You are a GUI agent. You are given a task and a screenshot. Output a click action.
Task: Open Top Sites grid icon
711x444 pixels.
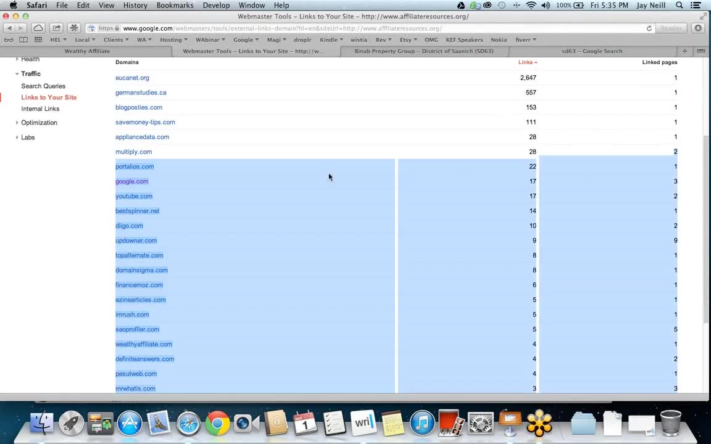pyautogui.click(x=38, y=40)
